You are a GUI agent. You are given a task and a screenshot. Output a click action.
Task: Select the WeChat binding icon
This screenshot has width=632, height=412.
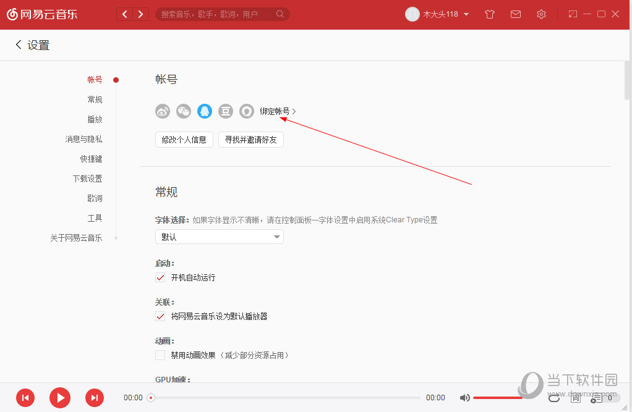(x=183, y=111)
